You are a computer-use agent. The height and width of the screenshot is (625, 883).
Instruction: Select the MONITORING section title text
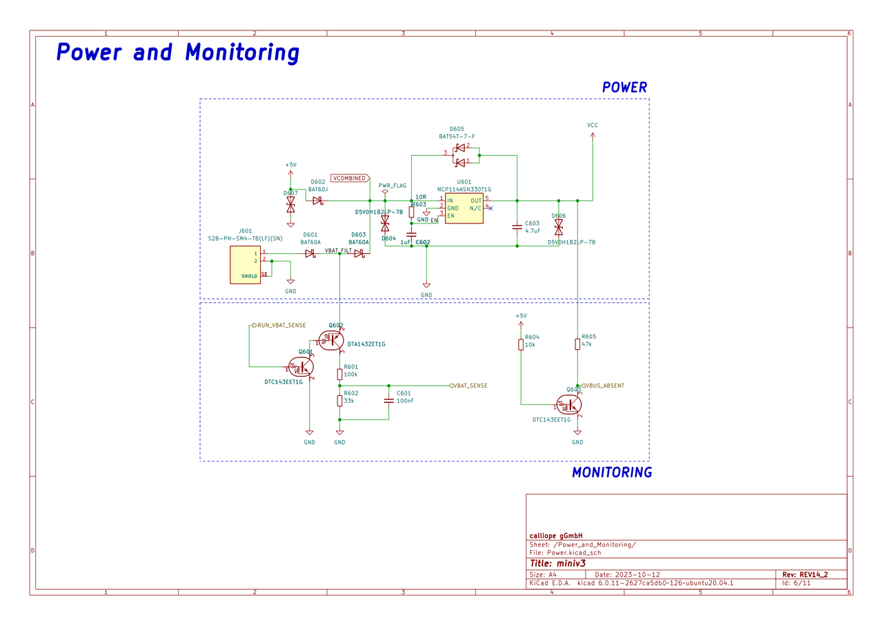click(x=612, y=473)
